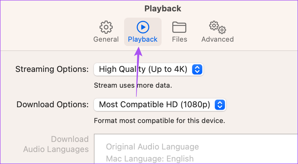The width and height of the screenshot is (298, 164).
Task: Expand Streaming Options blue arrow stepper
Action: [x=197, y=69]
